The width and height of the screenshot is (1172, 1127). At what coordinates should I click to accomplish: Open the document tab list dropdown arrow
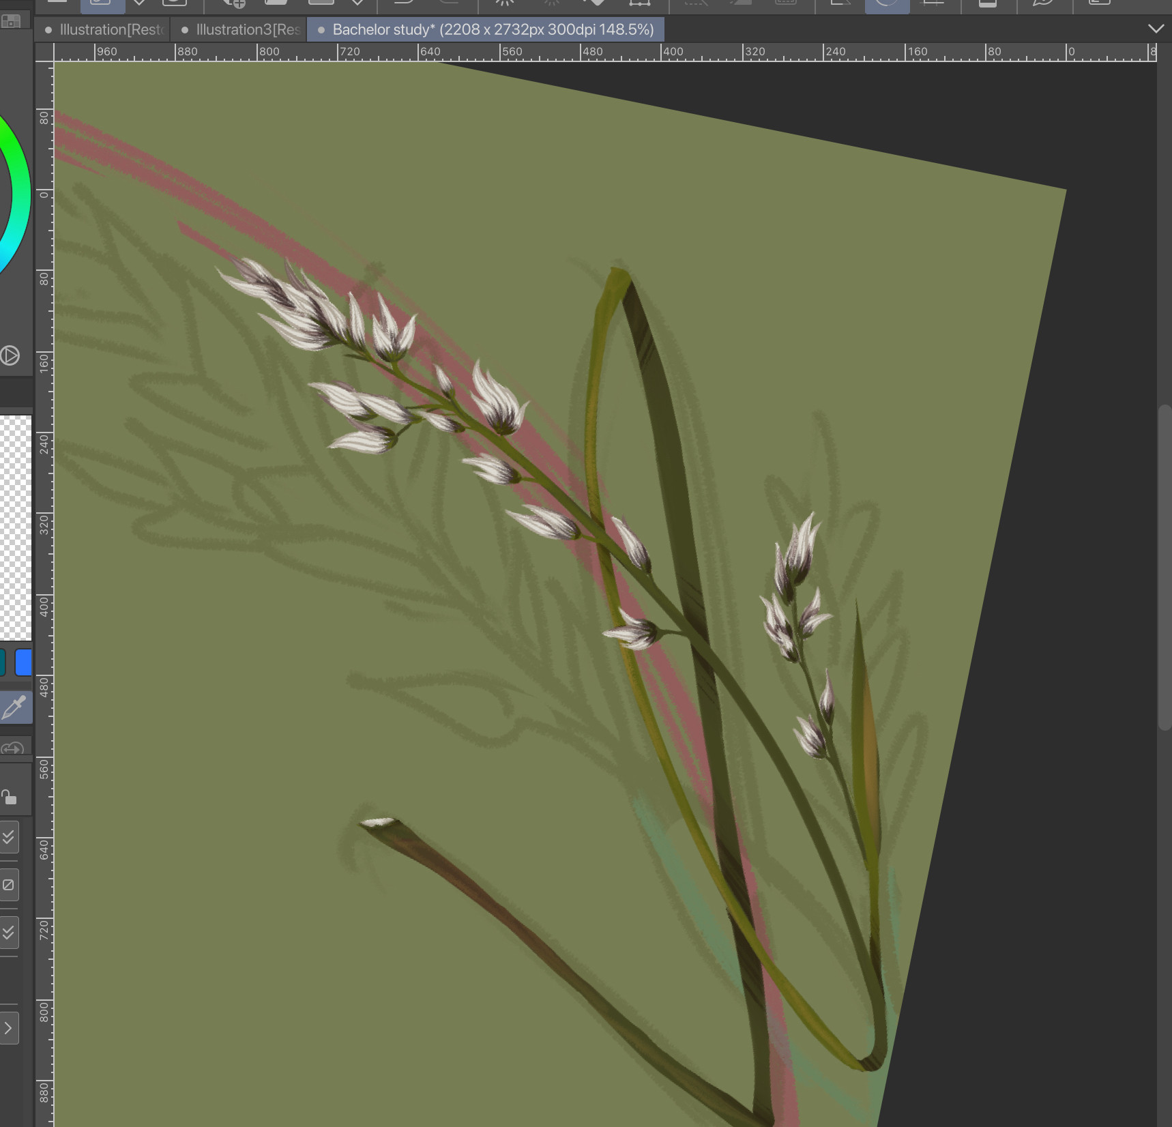coord(1156,29)
